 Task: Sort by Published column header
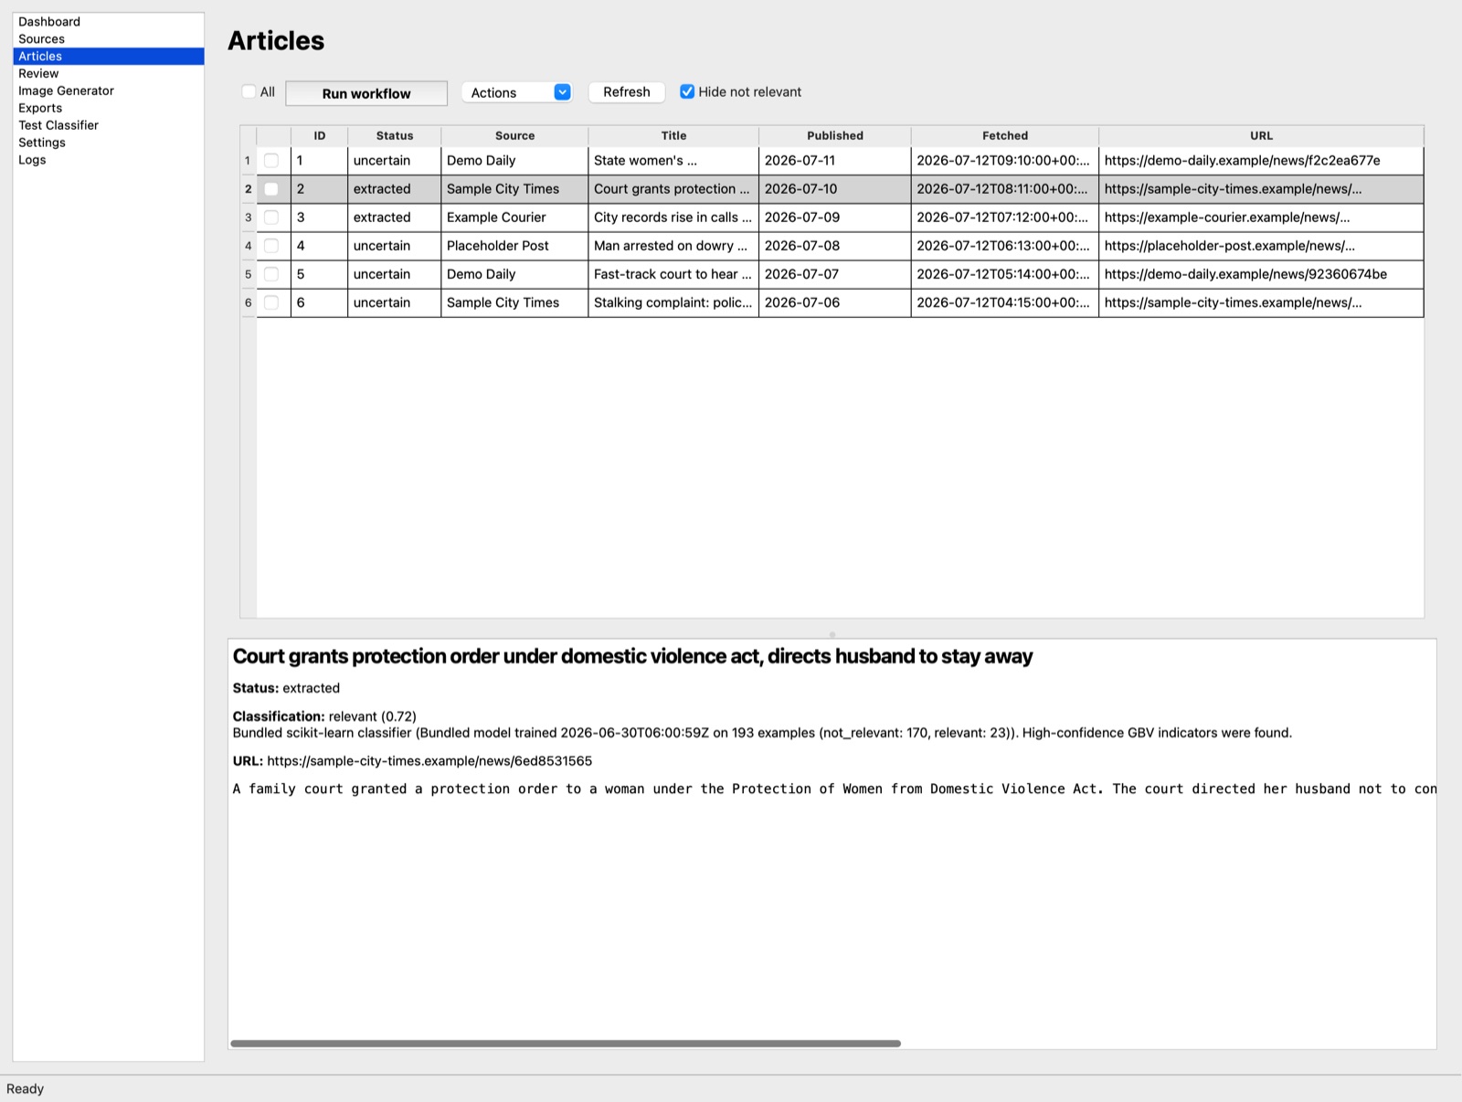(835, 136)
